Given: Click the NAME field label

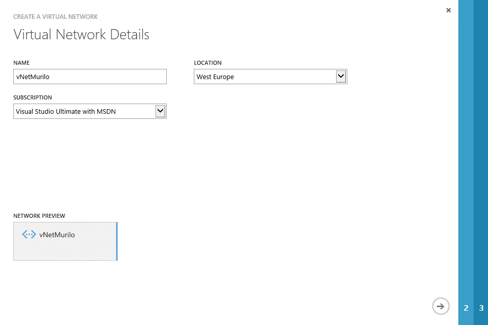Looking at the screenshot, I should click(x=21, y=63).
